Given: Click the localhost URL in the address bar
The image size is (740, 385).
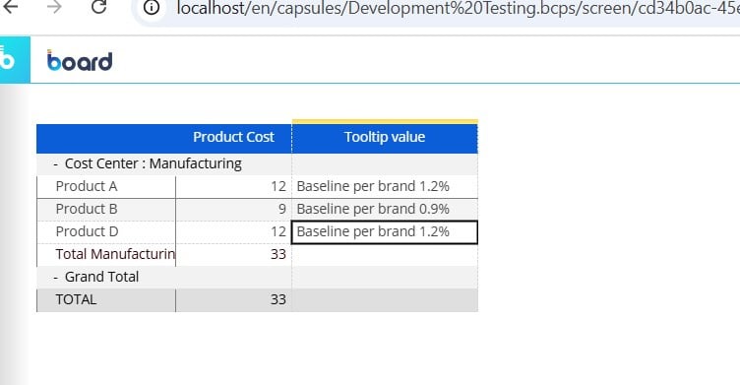Looking at the screenshot, I should pos(458,8).
